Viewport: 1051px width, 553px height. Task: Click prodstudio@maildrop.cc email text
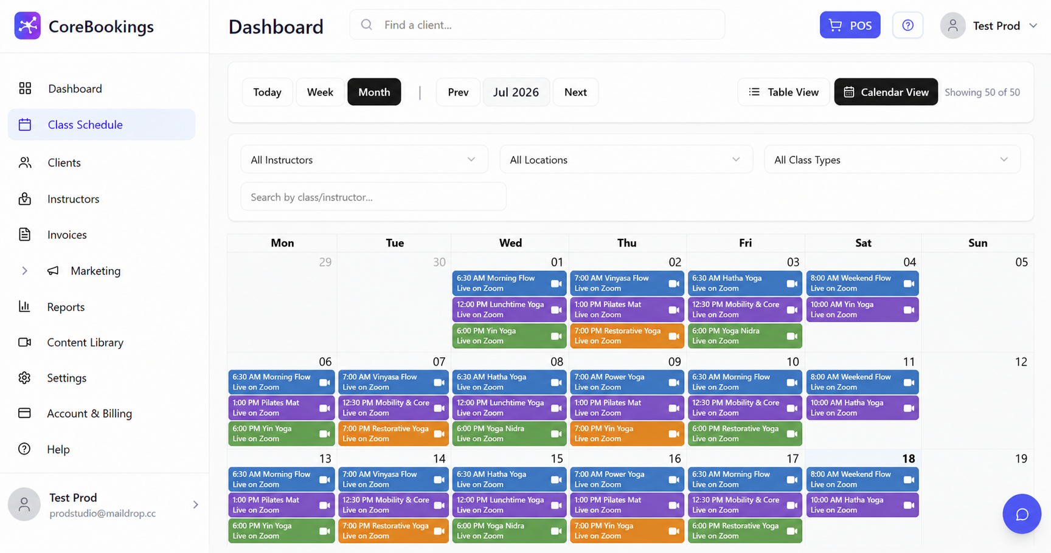point(103,513)
